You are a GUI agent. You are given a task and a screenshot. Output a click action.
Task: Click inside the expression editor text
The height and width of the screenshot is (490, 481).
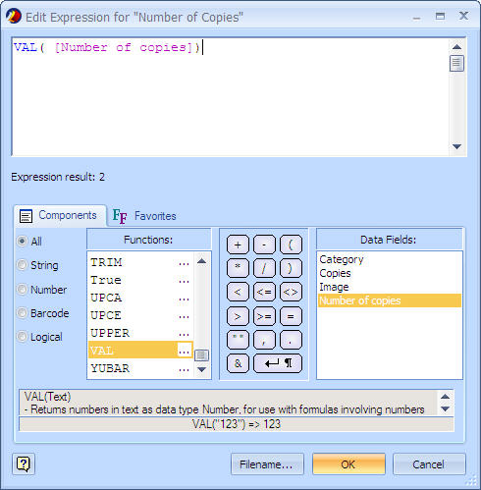pyautogui.click(x=231, y=96)
